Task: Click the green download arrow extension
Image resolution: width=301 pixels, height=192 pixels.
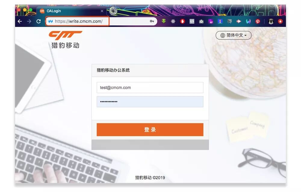Action: (163, 21)
